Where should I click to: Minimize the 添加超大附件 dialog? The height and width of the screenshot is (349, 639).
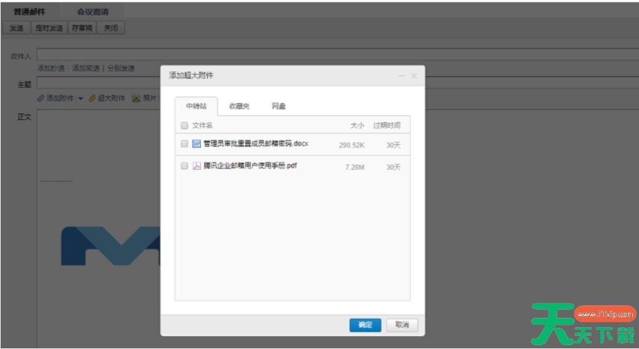tap(401, 76)
